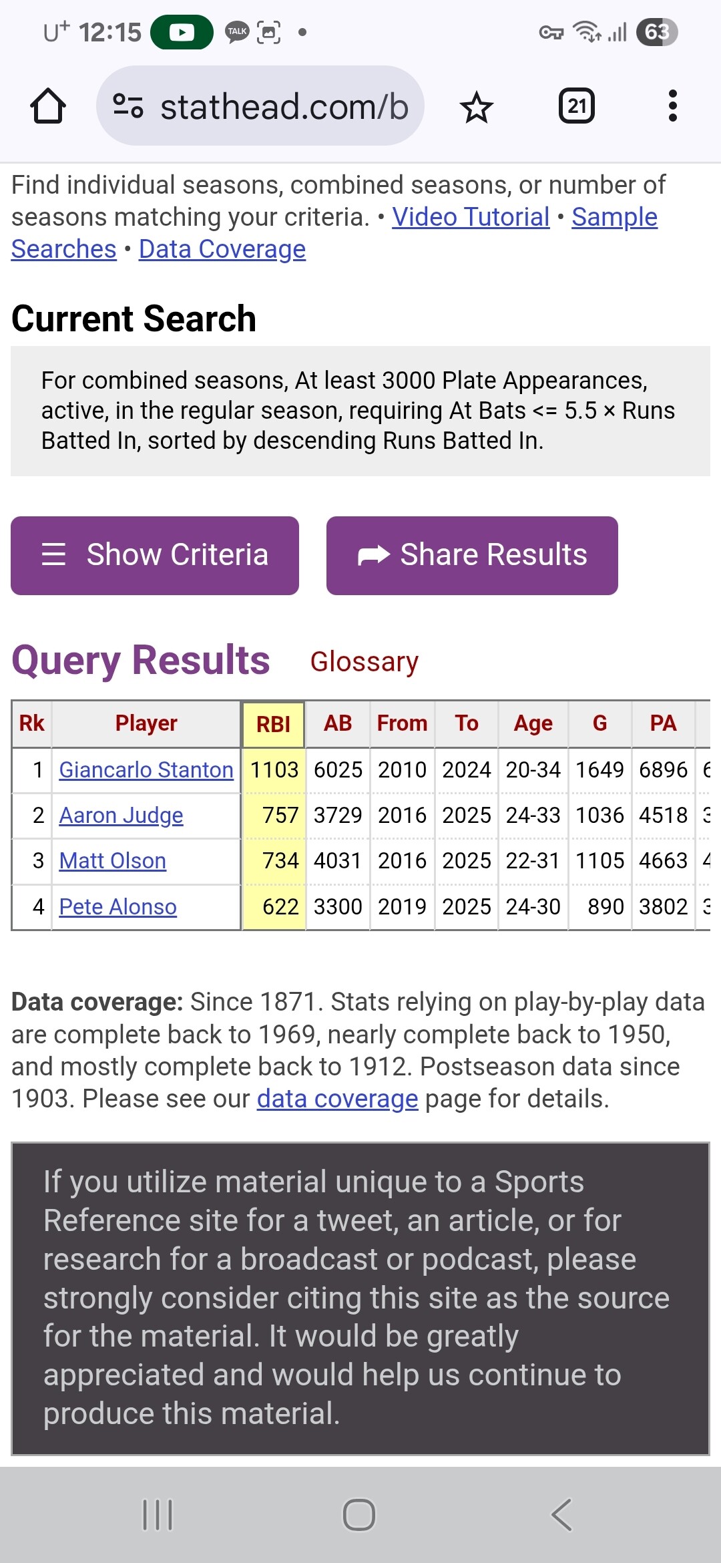Viewport: 721px width, 1563px height.
Task: Open the Video Tutorial link
Action: pos(471,217)
